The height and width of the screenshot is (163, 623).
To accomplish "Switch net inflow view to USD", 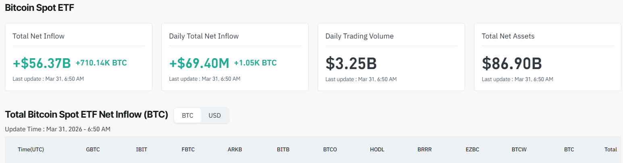I will click(215, 116).
